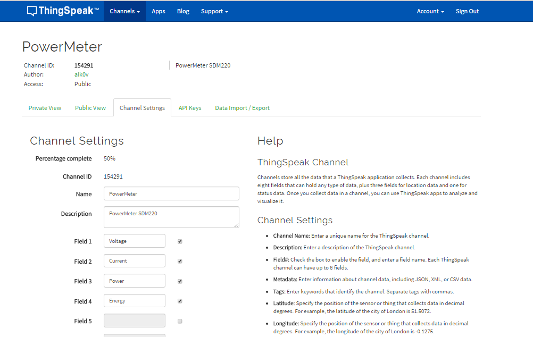The height and width of the screenshot is (337, 533).
Task: Click the Channel ID value in settings form
Action: coord(113,176)
